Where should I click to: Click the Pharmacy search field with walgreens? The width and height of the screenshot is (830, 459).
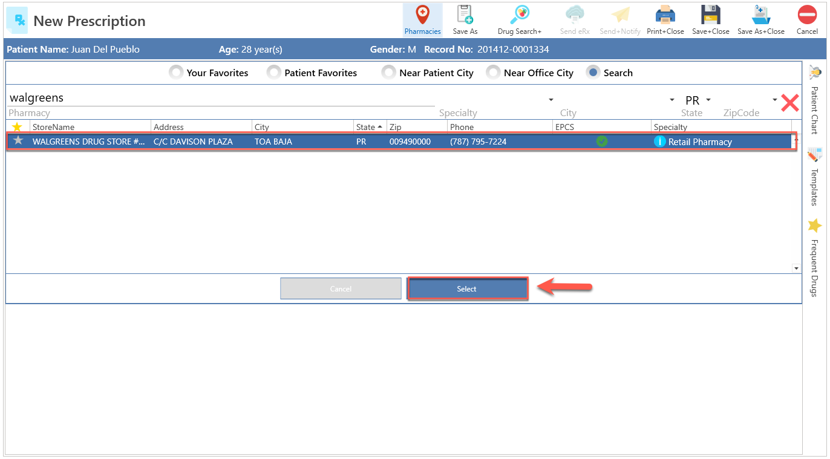[x=221, y=98]
